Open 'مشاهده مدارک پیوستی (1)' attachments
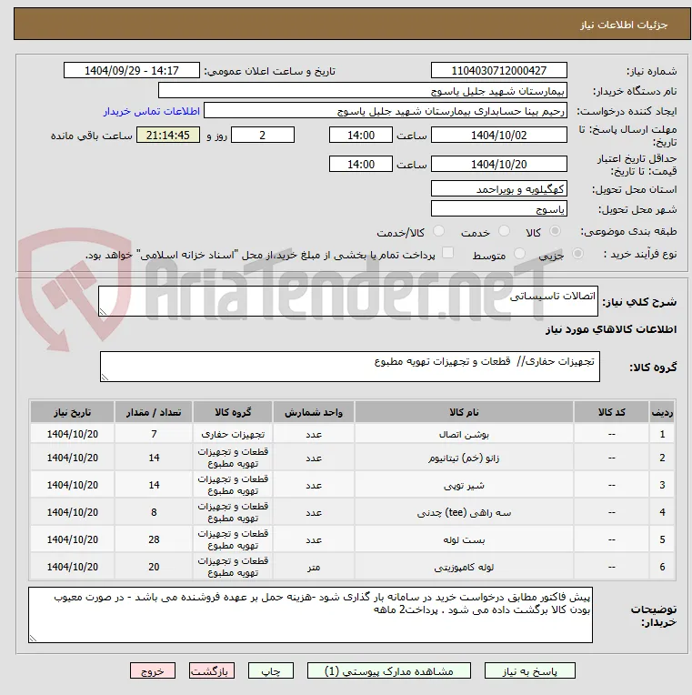Screen dimensions: 692x695 [x=389, y=670]
